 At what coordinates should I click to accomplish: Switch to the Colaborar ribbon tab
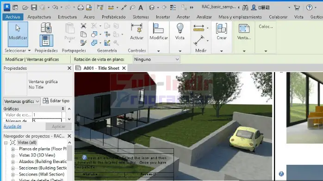tap(278, 17)
